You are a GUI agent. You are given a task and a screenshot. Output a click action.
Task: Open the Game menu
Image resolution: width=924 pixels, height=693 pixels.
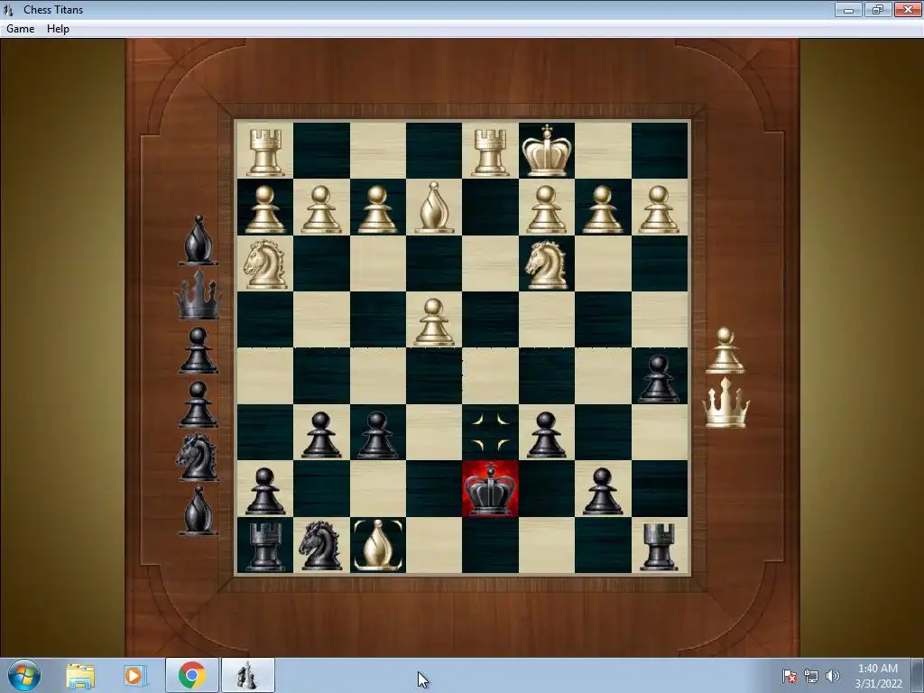point(20,29)
